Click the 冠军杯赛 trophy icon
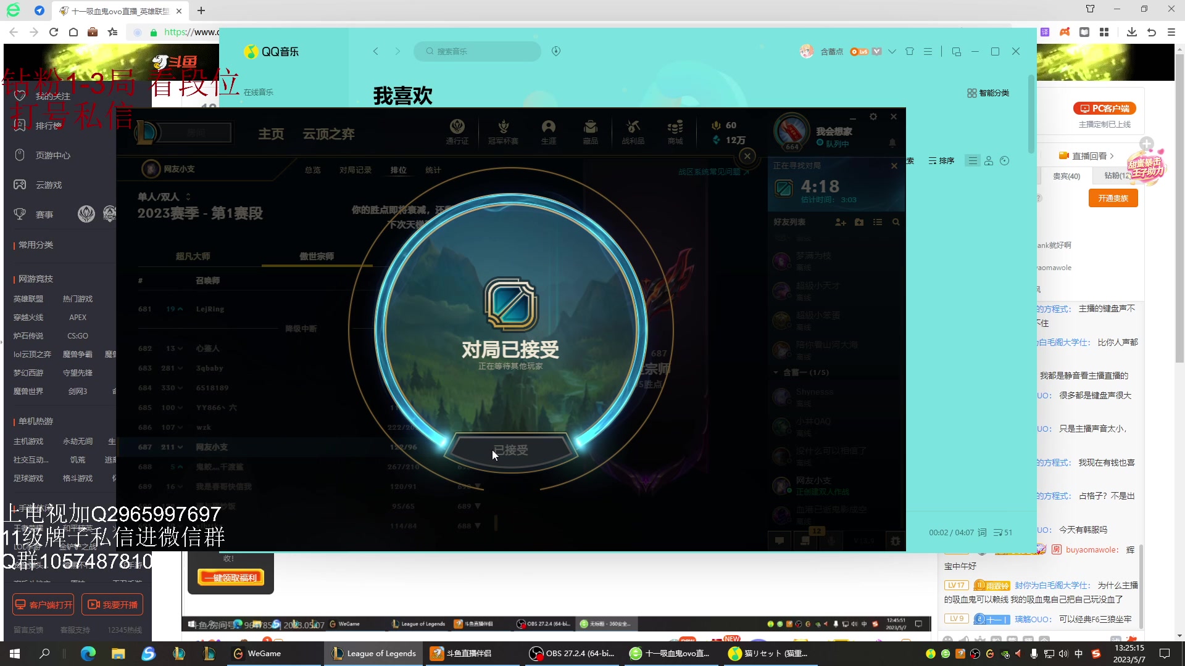 (x=501, y=127)
